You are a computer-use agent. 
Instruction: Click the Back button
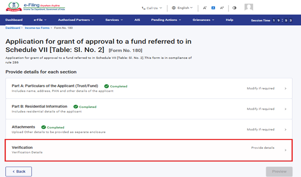point(18,171)
